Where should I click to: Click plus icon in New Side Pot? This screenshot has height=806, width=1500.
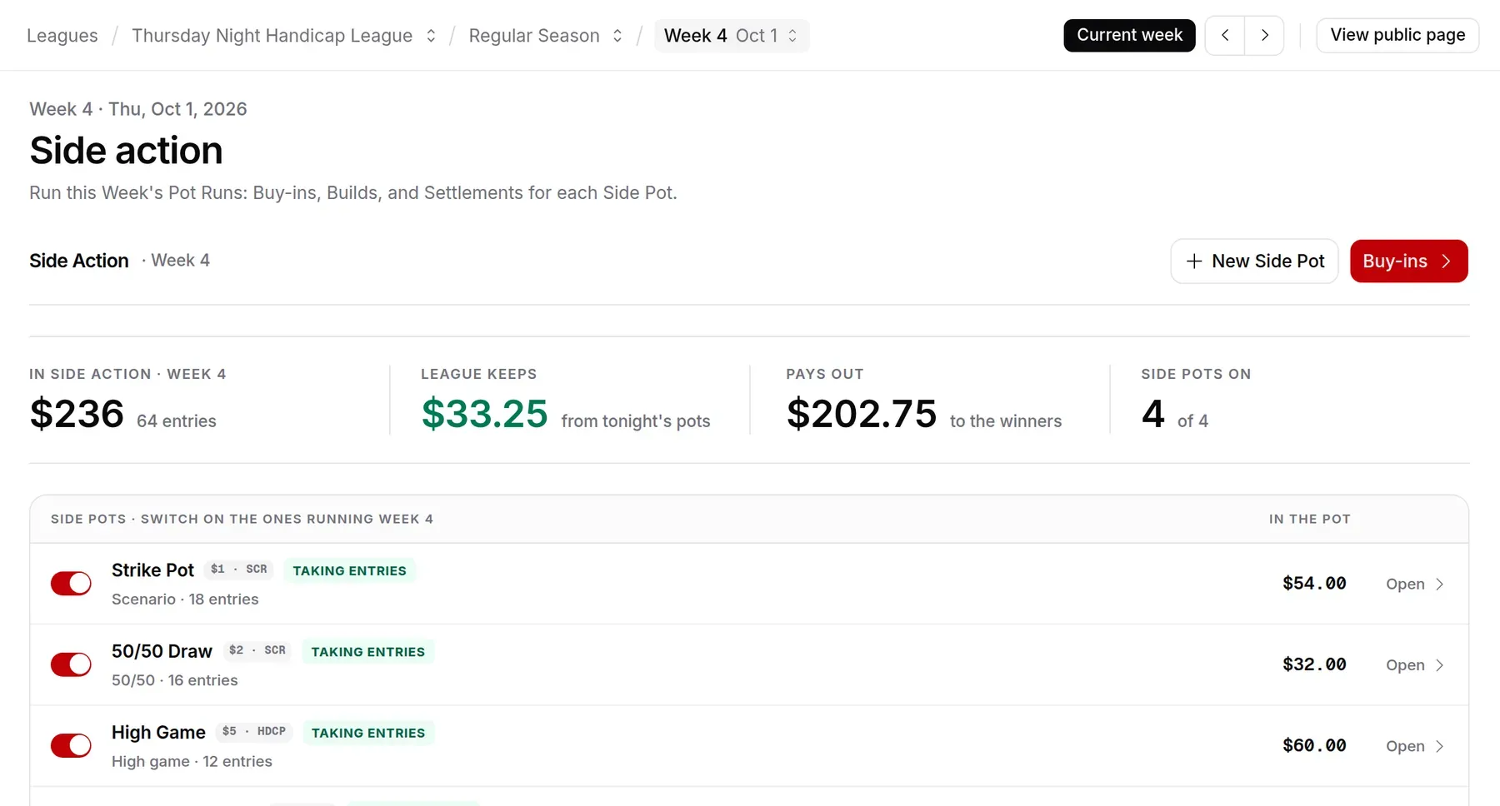(x=1194, y=261)
